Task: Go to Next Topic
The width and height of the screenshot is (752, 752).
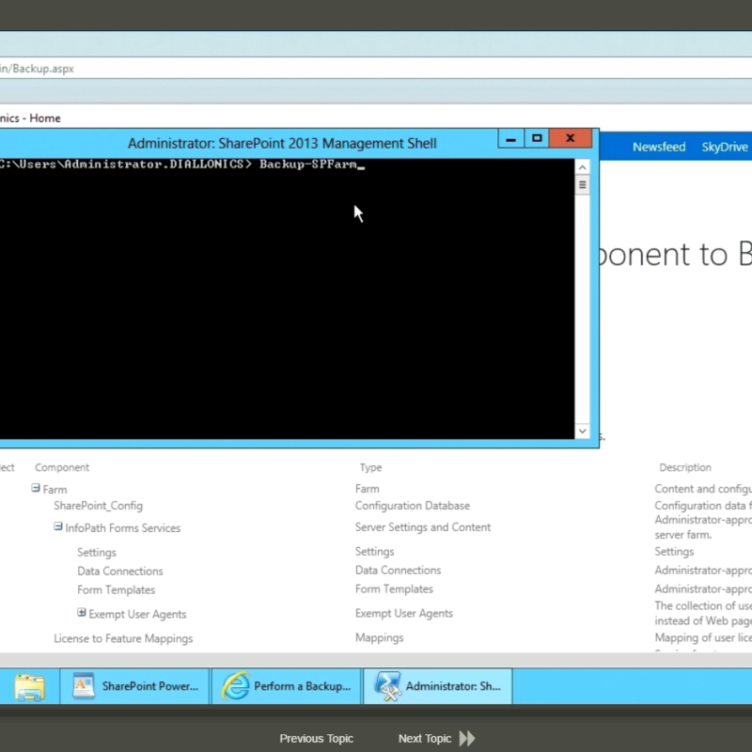Action: [x=425, y=739]
